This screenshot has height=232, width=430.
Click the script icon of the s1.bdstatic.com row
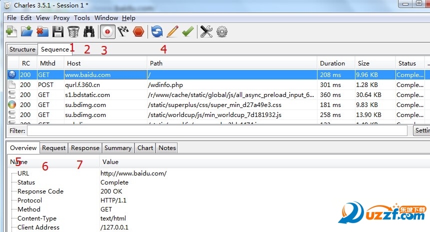[x=12, y=94]
